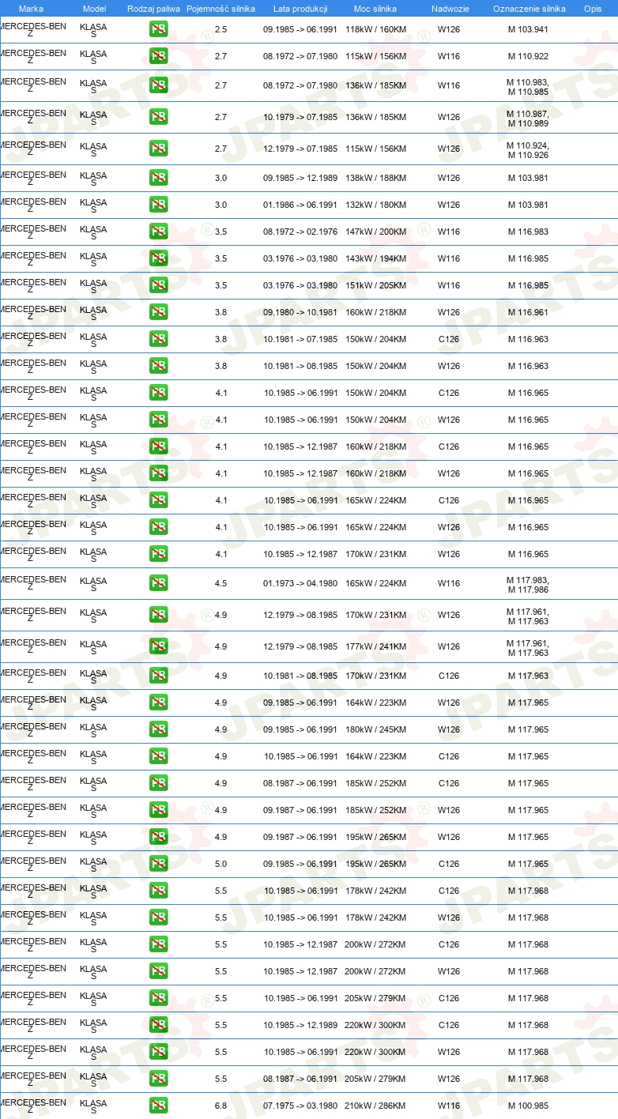Click fuel icon in the 118kW / 160KM row
This screenshot has height=1119, width=618.
point(158,29)
